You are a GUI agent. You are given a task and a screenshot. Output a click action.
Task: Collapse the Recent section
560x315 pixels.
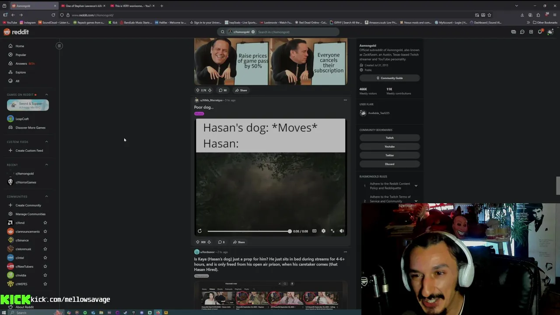coord(46,165)
